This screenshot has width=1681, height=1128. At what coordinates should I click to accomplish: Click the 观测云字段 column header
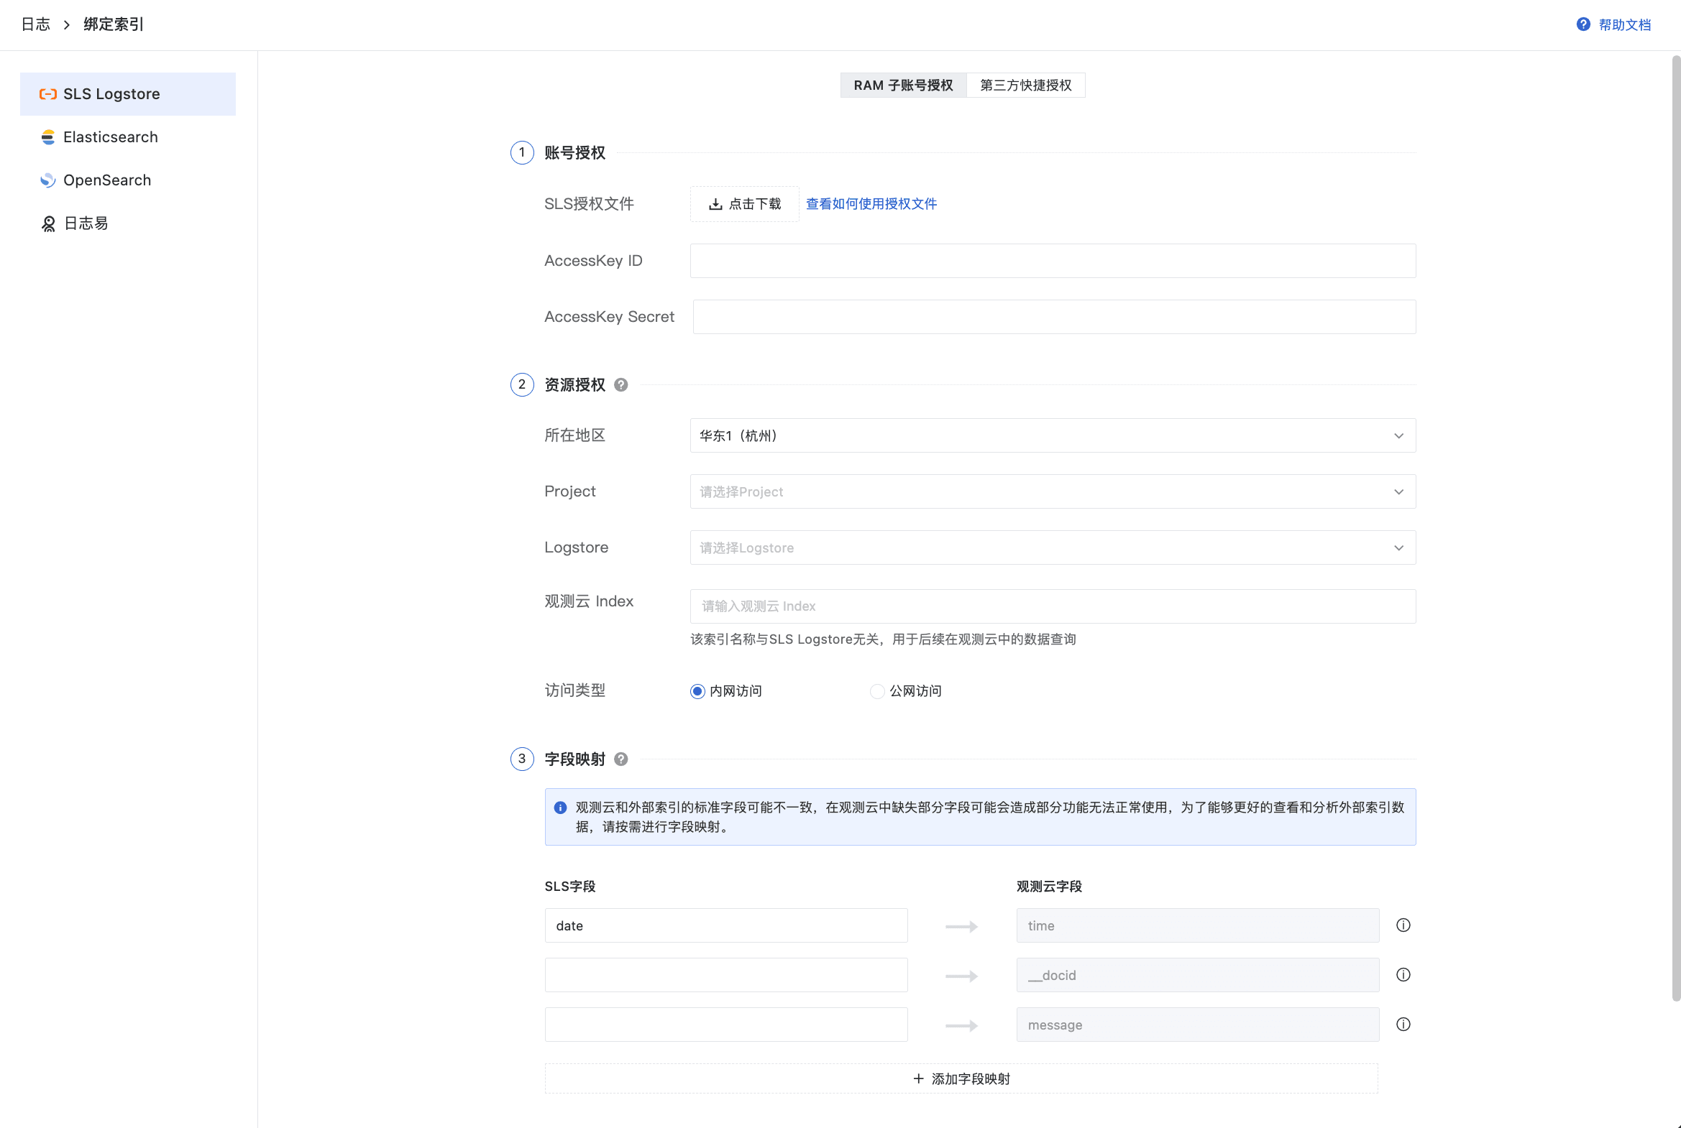click(x=1049, y=887)
